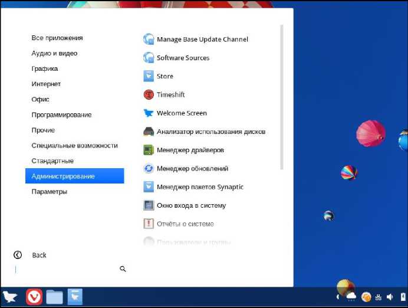The width and height of the screenshot is (408, 308).
Task: Open Welcome Screen
Action: tap(182, 113)
